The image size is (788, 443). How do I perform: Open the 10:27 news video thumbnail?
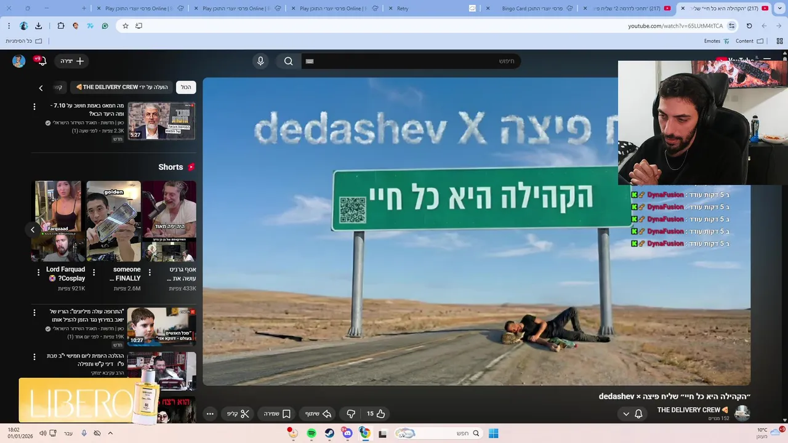coord(162,326)
